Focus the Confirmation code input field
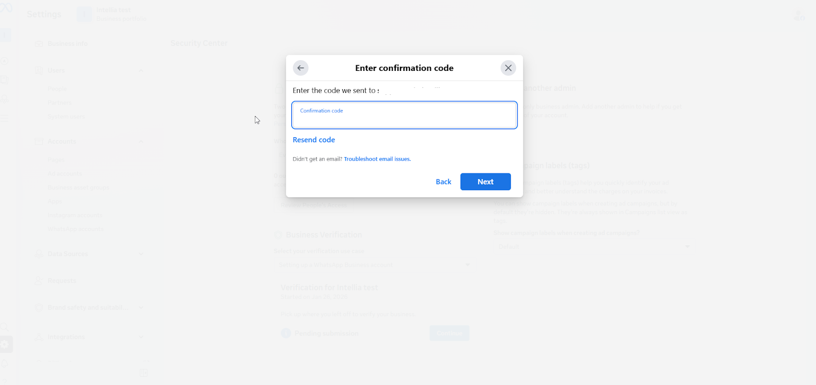 (x=404, y=115)
